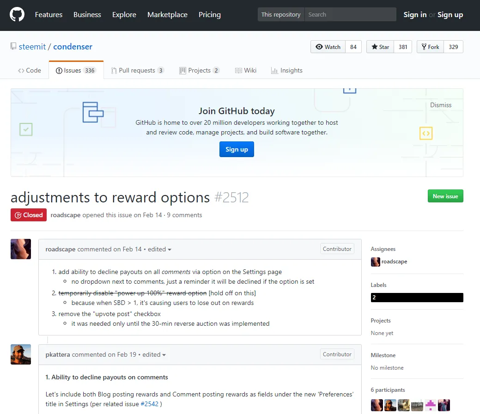This screenshot has width=480, height=414.
Task: Click 'None yet' under Projects
Action: 382,333
